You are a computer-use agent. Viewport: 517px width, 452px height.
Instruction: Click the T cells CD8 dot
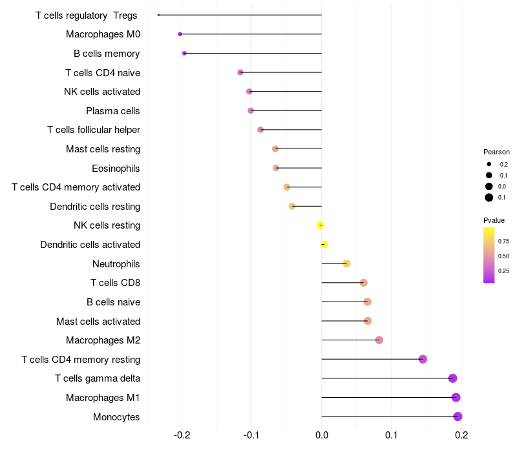[364, 283]
